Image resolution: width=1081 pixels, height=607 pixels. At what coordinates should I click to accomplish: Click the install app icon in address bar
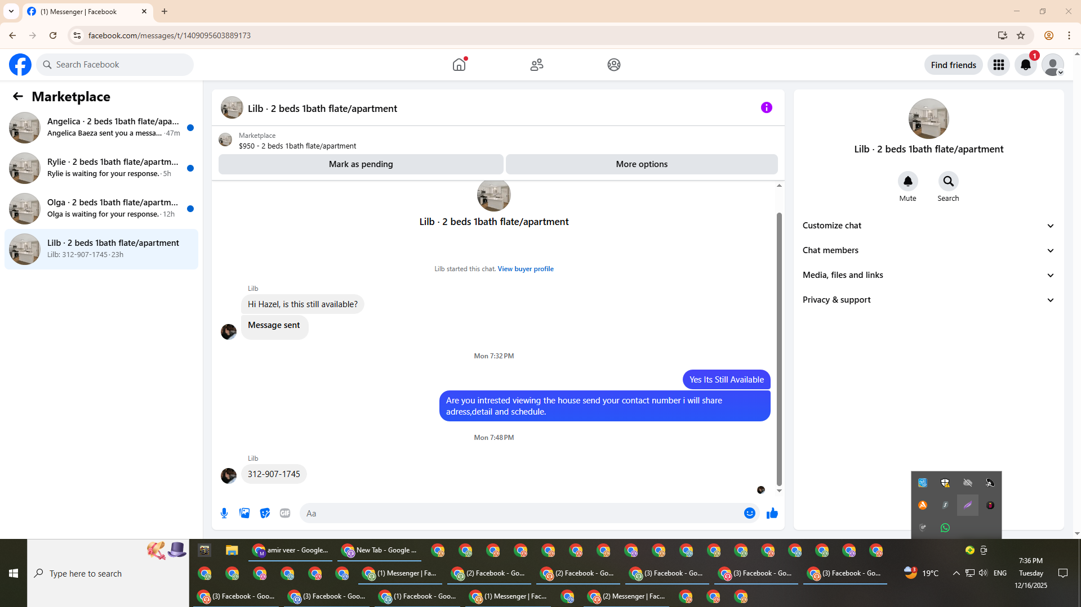pos(1003,35)
